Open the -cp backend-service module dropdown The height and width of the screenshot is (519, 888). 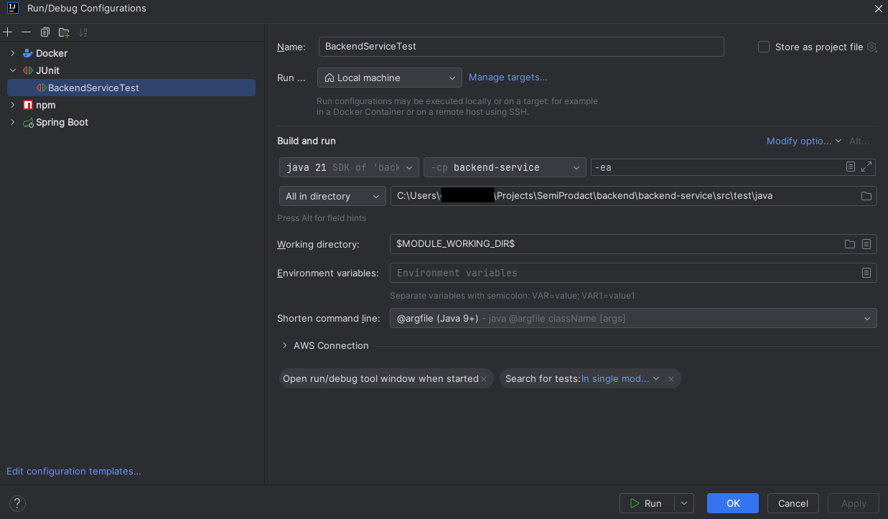(x=505, y=167)
